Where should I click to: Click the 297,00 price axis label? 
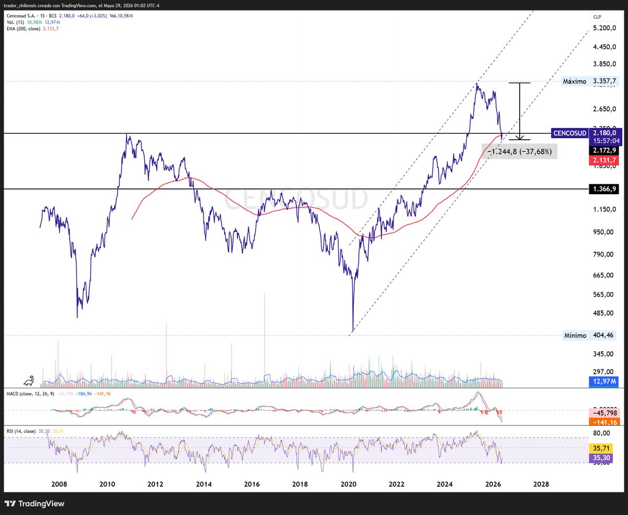pyautogui.click(x=602, y=372)
